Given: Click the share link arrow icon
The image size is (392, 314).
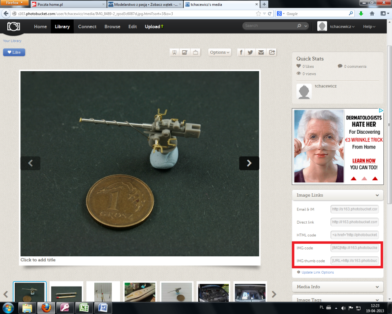Looking at the screenshot, I should tap(272, 52).
